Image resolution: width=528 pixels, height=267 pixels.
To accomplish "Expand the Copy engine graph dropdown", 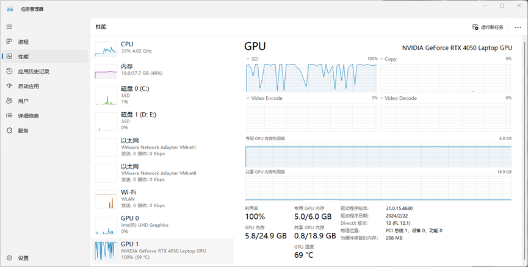I will point(382,59).
